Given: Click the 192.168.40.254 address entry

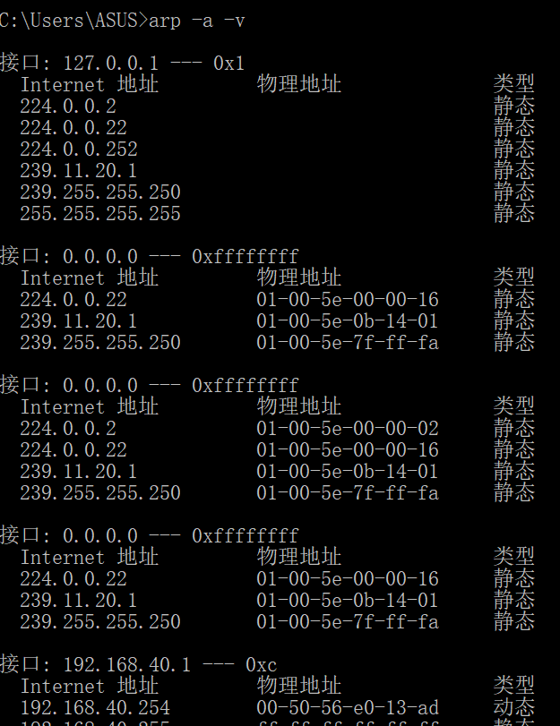Looking at the screenshot, I should coord(95,708).
